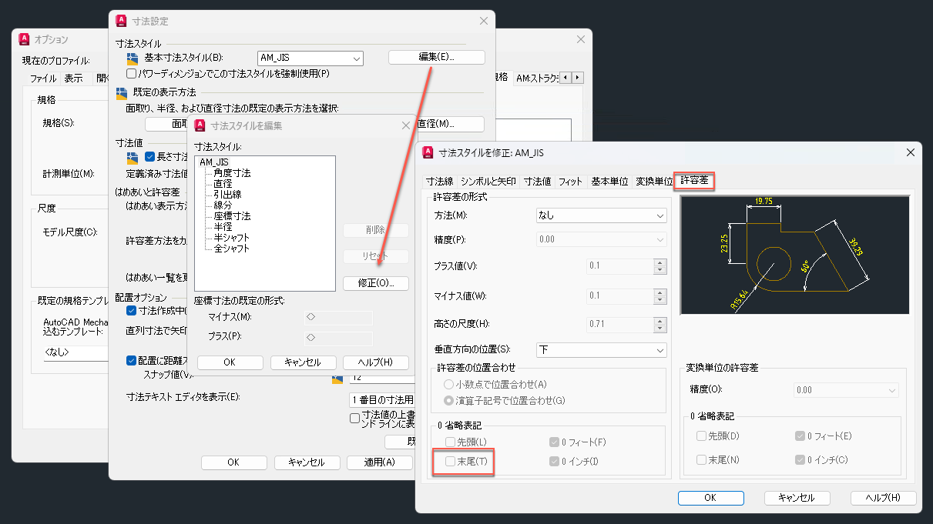Click the right tab-scroll arrow in オプション

point(578,78)
